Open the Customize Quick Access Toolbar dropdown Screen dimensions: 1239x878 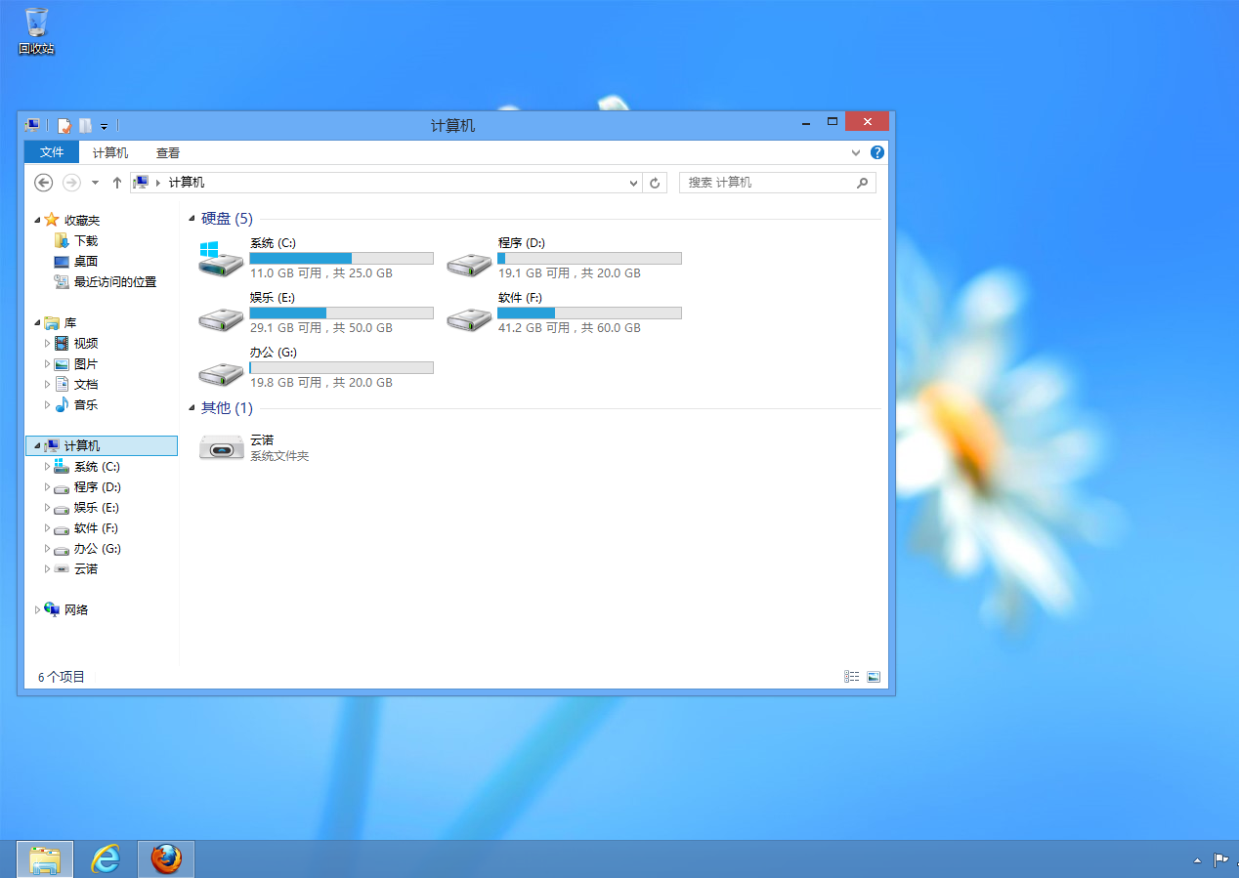tap(104, 126)
